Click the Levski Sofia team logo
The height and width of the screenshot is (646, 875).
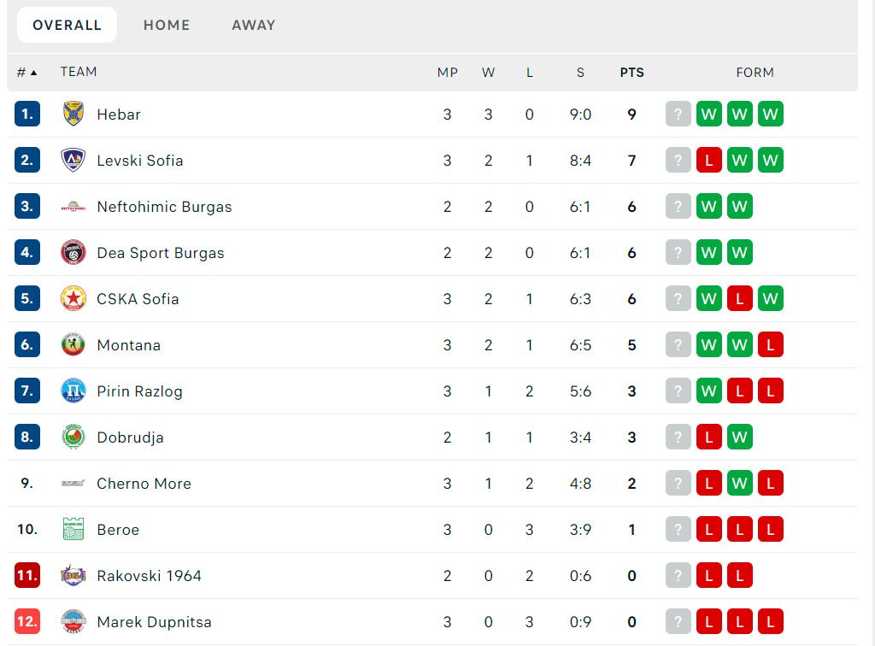click(73, 160)
